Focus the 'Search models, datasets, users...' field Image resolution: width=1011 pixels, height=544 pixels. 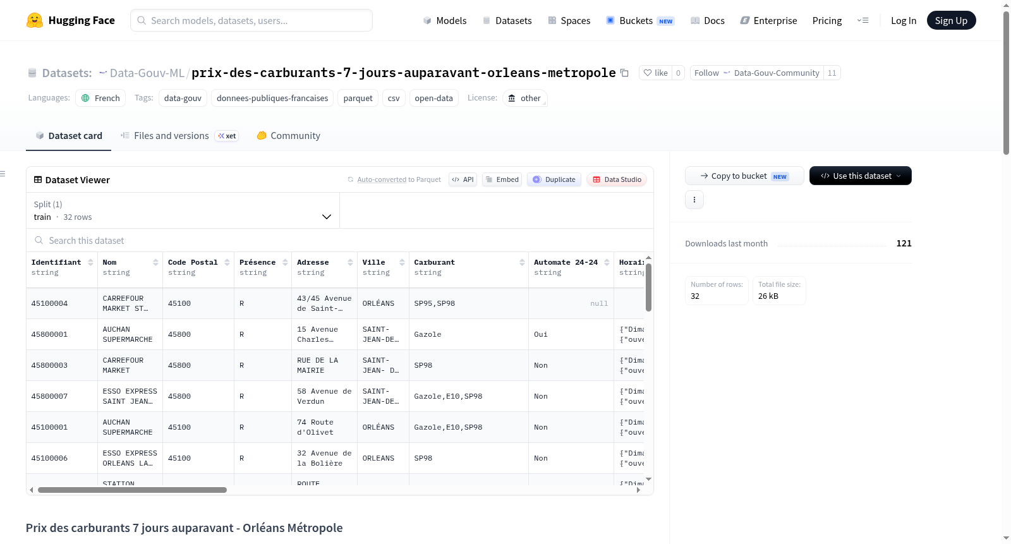[251, 20]
